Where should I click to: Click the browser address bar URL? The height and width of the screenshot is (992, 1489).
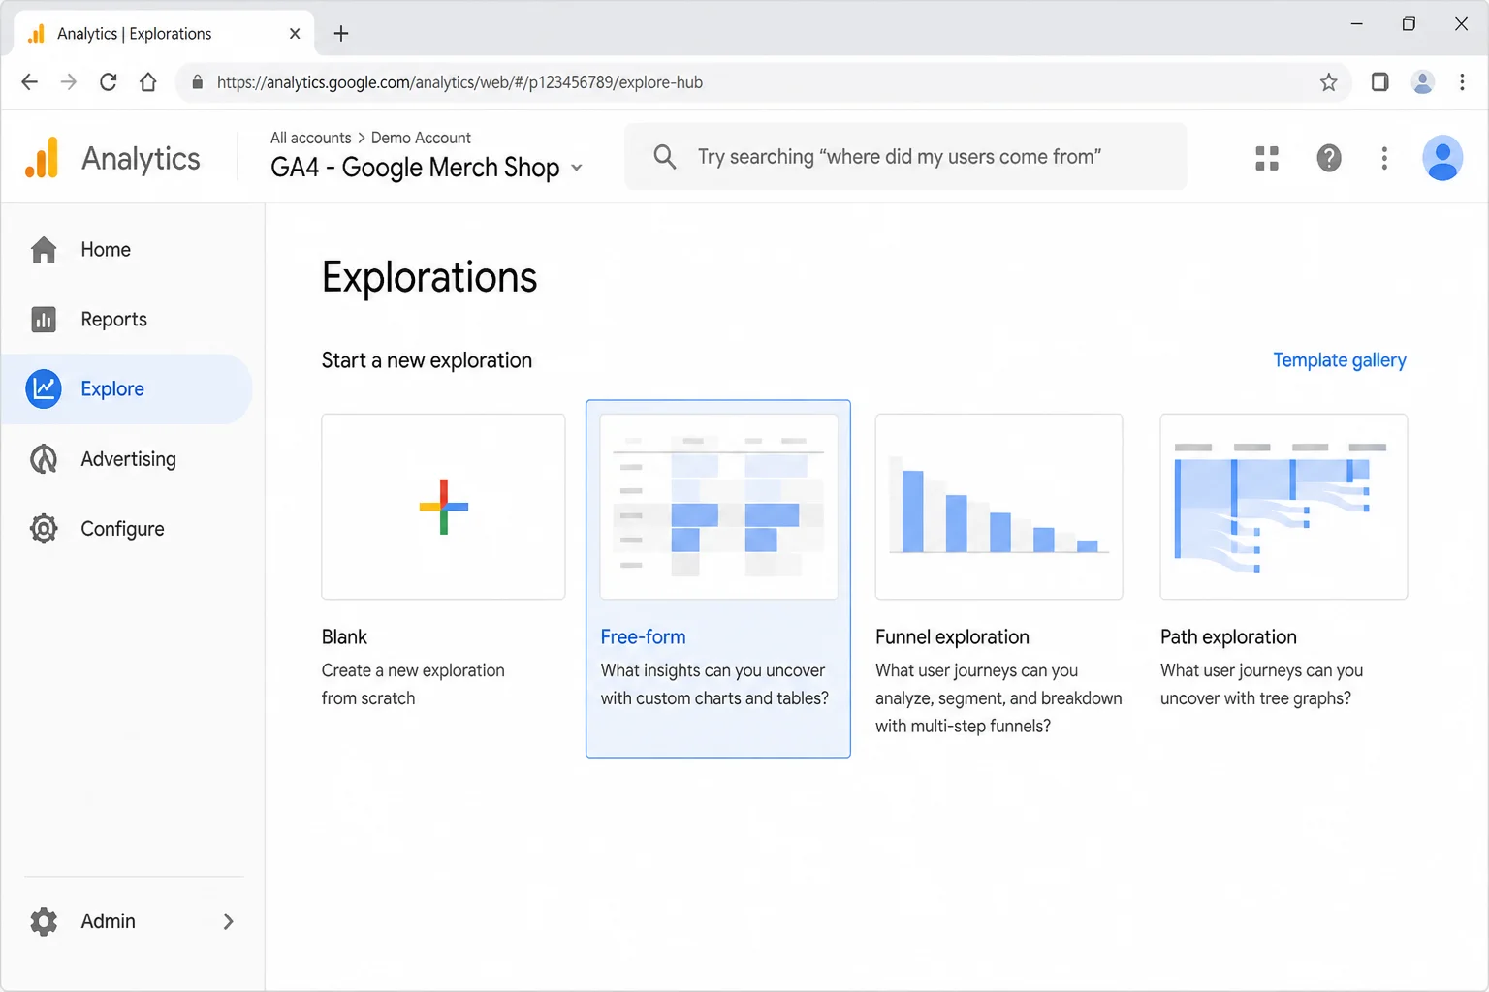[x=459, y=82]
